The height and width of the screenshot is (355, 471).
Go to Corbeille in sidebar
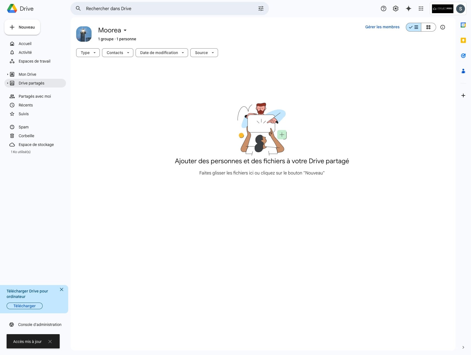point(26,136)
